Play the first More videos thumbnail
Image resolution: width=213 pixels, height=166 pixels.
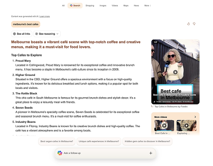coord(164,125)
